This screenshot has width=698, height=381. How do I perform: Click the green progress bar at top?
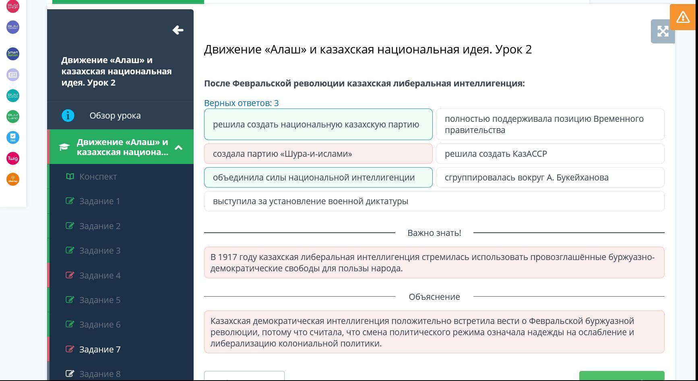(x=128, y=2)
